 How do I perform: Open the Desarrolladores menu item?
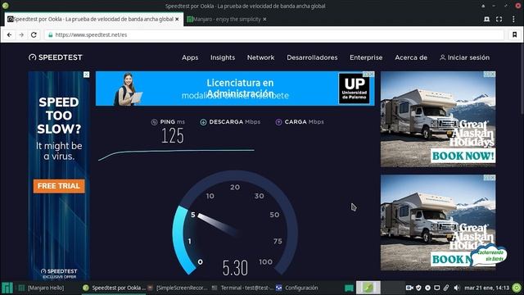tap(312, 57)
